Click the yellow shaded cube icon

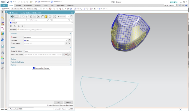(x=46, y=16)
